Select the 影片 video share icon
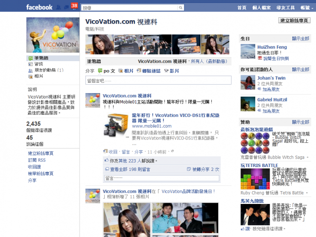The width and height of the screenshot is (316, 237). 166,71
